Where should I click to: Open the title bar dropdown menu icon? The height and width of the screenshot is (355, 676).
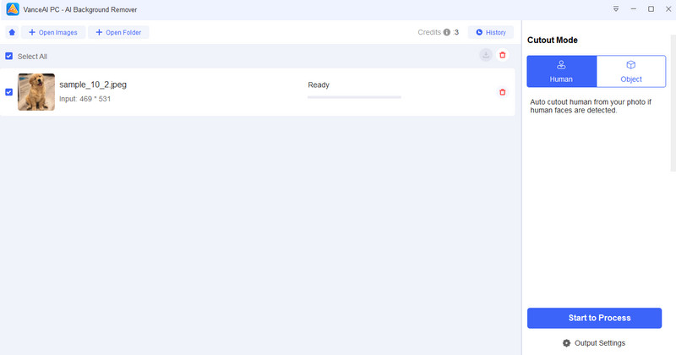615,8
